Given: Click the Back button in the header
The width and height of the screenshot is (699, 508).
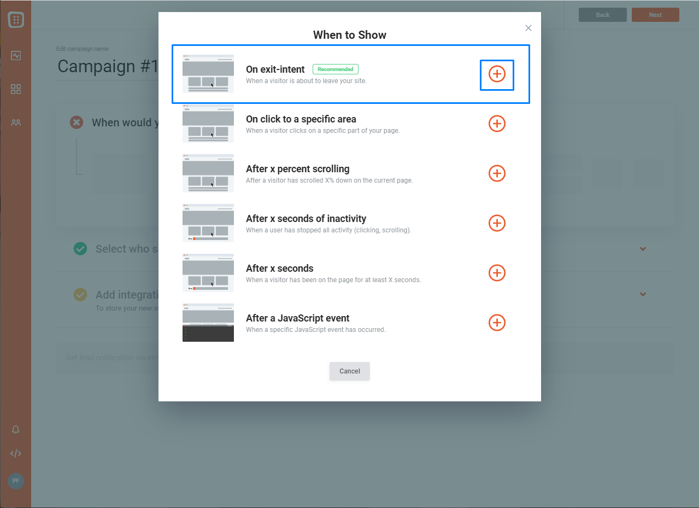Looking at the screenshot, I should click(x=603, y=15).
